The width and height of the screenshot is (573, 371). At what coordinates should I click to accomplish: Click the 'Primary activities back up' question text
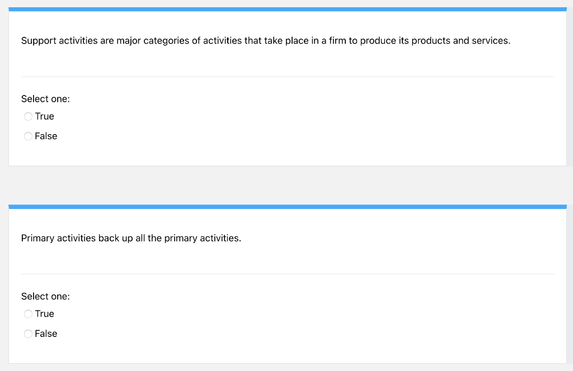coord(131,238)
